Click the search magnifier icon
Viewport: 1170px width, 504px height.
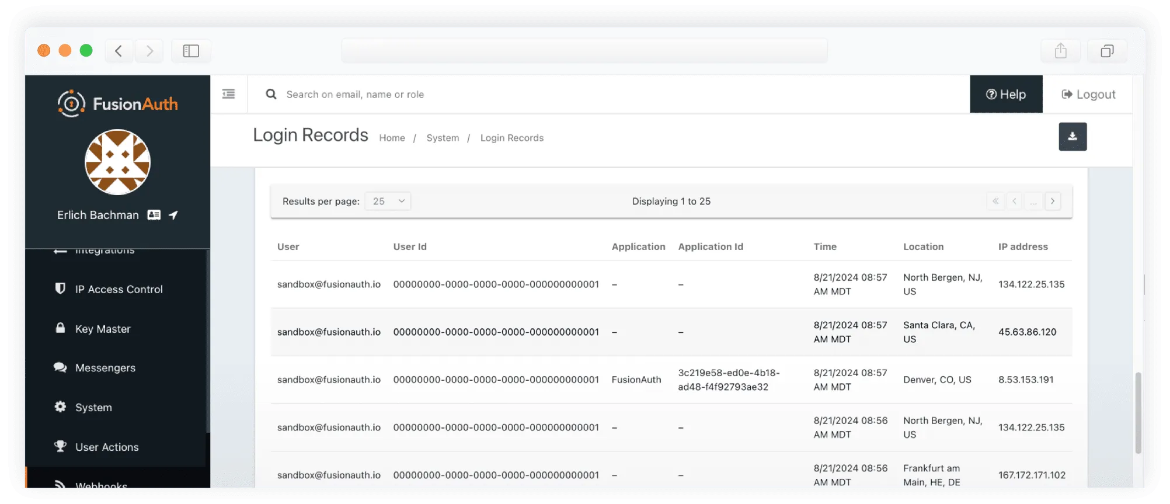click(x=271, y=94)
